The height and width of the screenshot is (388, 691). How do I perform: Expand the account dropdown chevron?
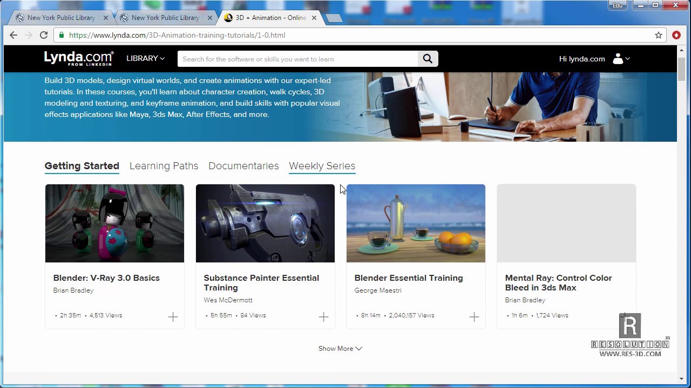[627, 59]
